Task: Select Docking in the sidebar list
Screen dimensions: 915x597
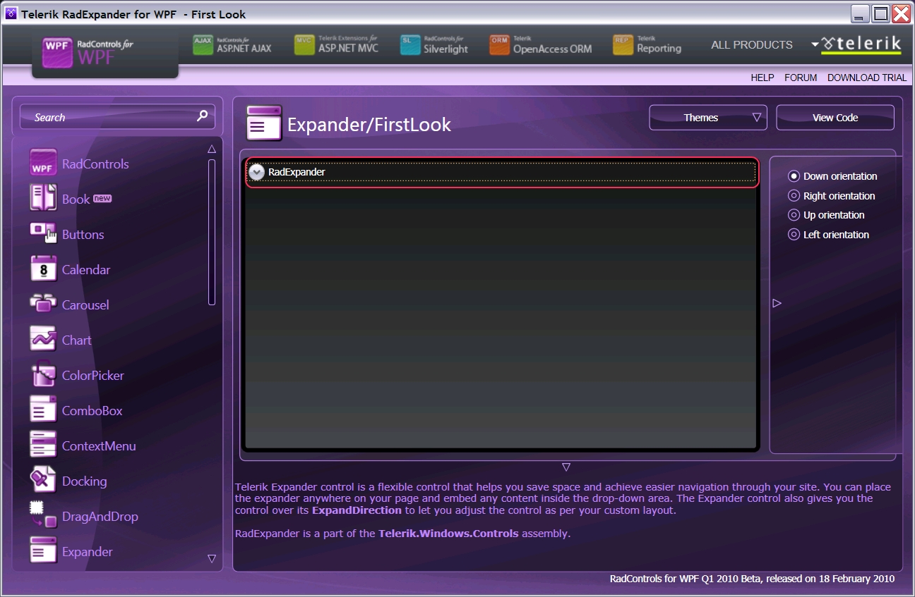Action: coord(85,481)
